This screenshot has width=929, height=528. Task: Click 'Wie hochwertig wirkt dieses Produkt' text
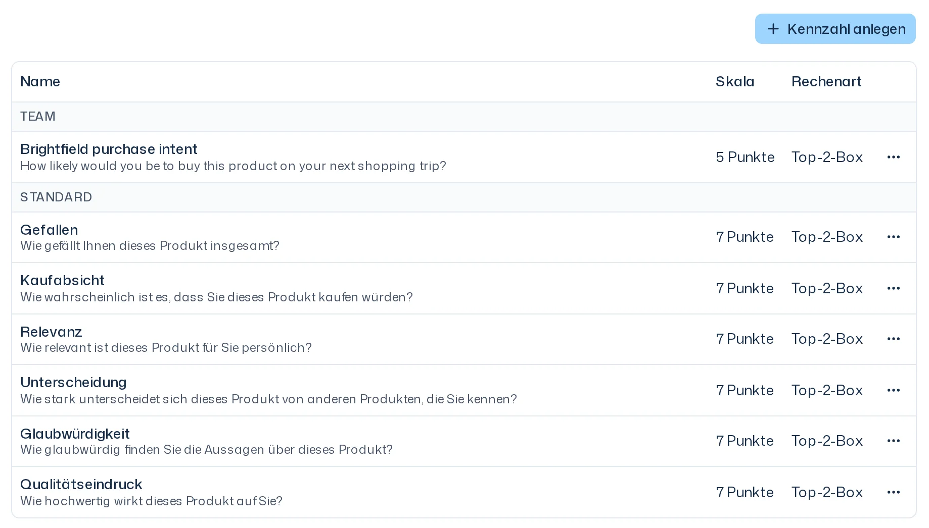[x=151, y=501]
